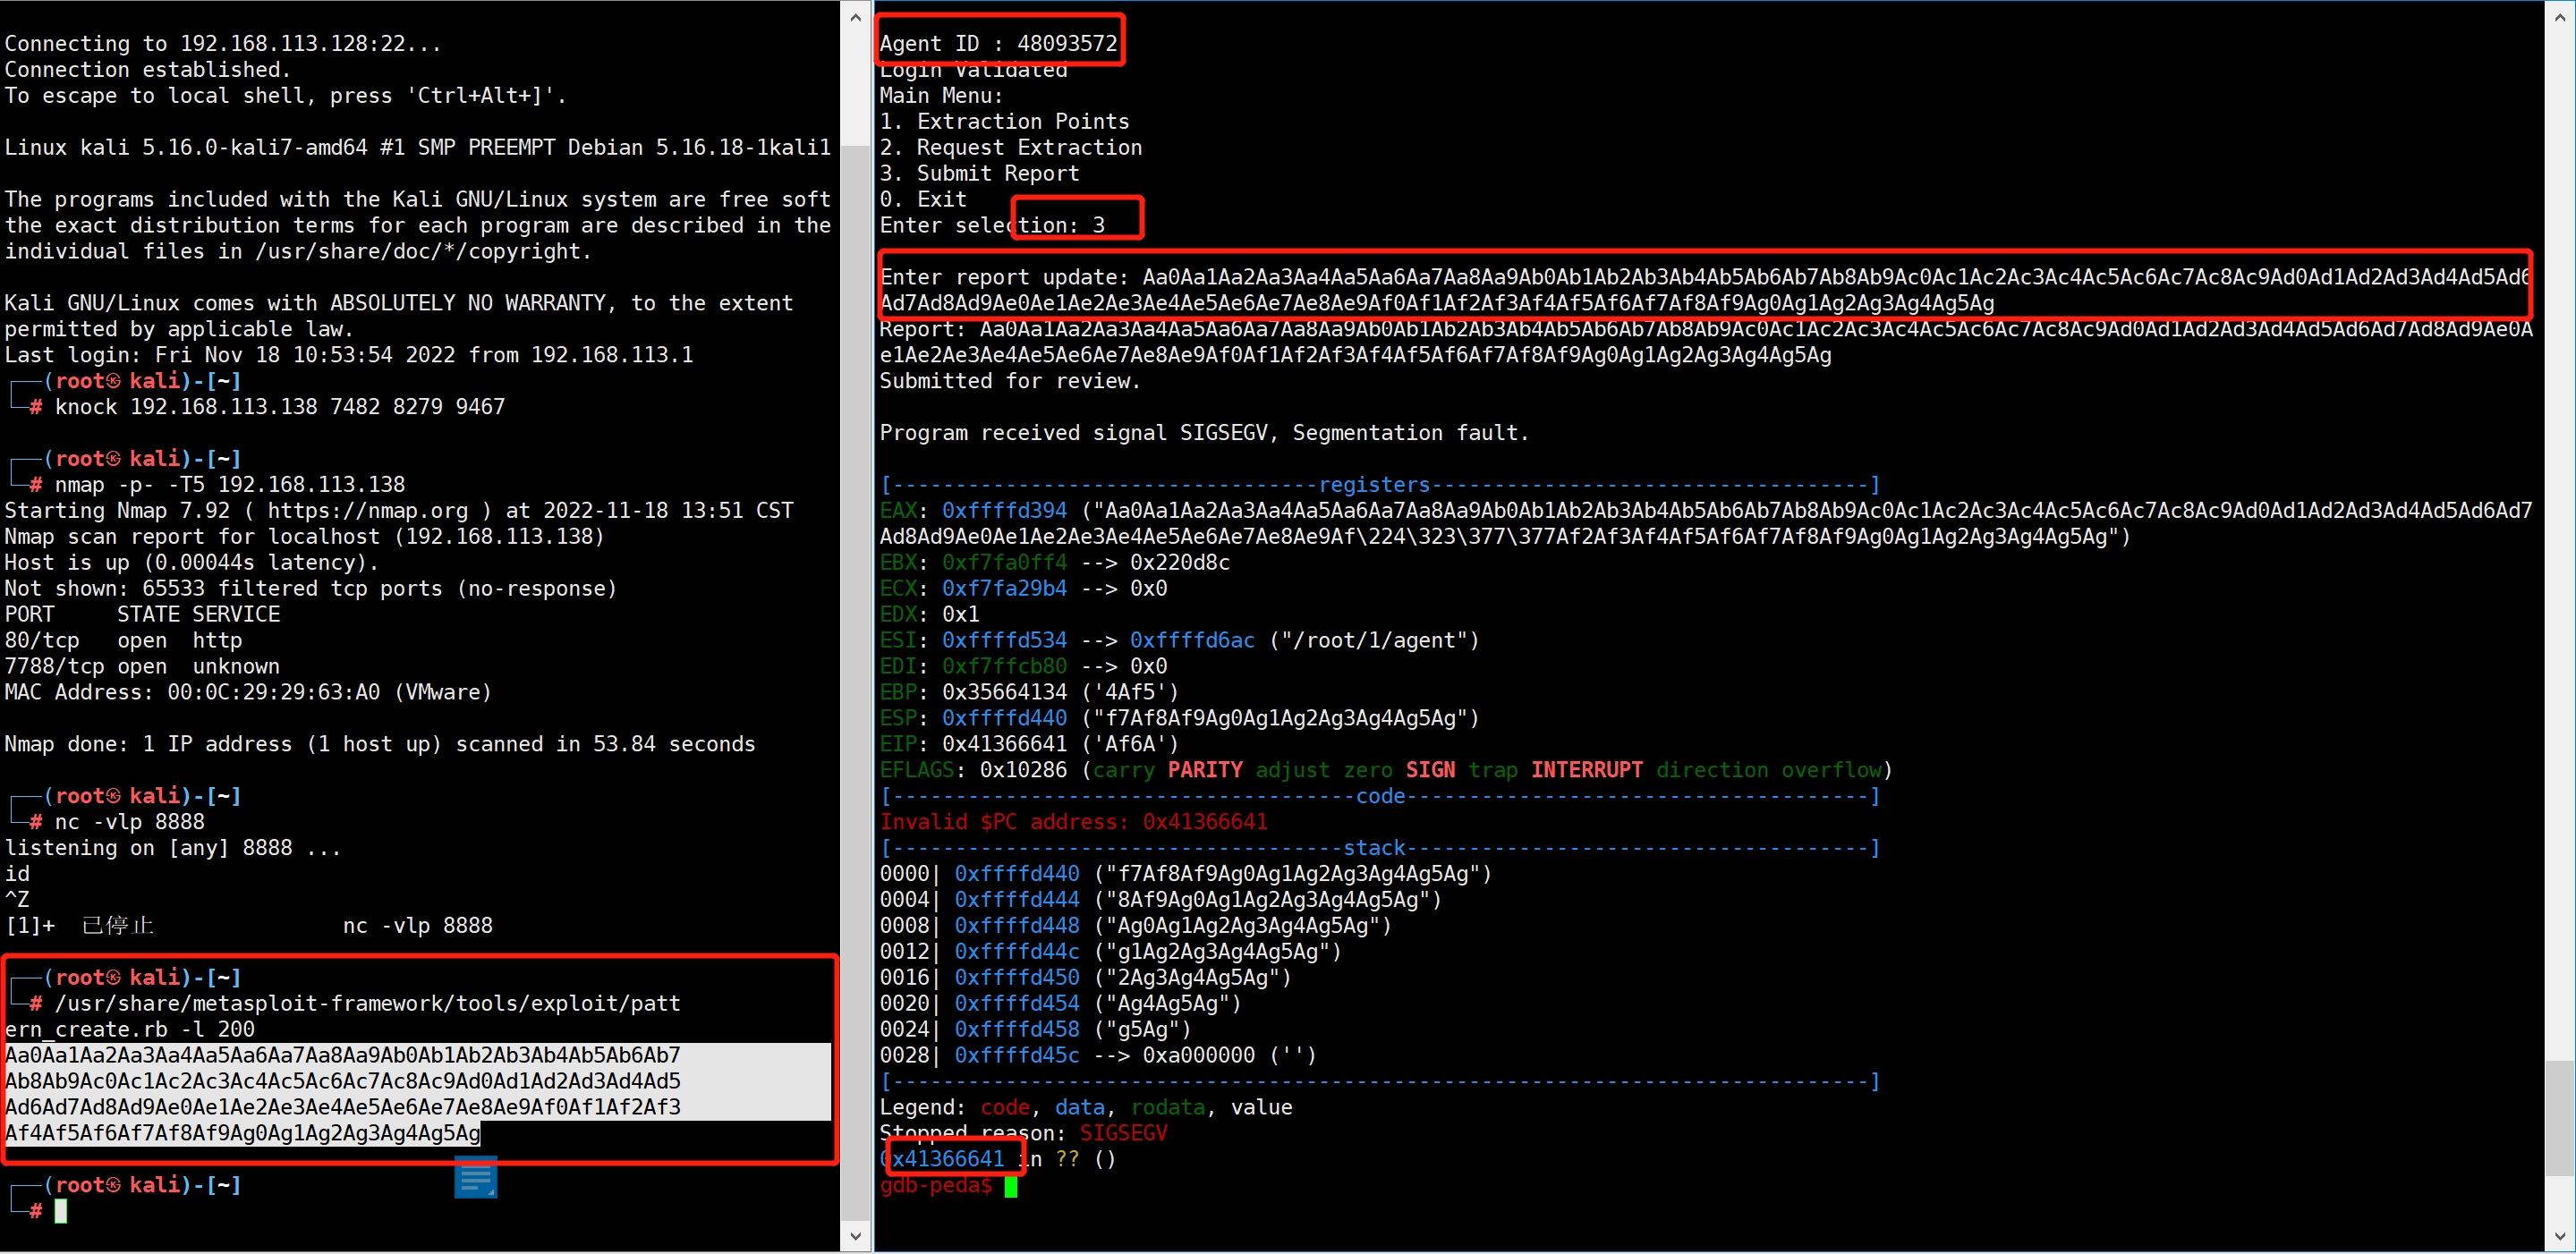Click the green gdb-peda cursor block
The width and height of the screenshot is (2576, 1254).
click(x=1011, y=1186)
